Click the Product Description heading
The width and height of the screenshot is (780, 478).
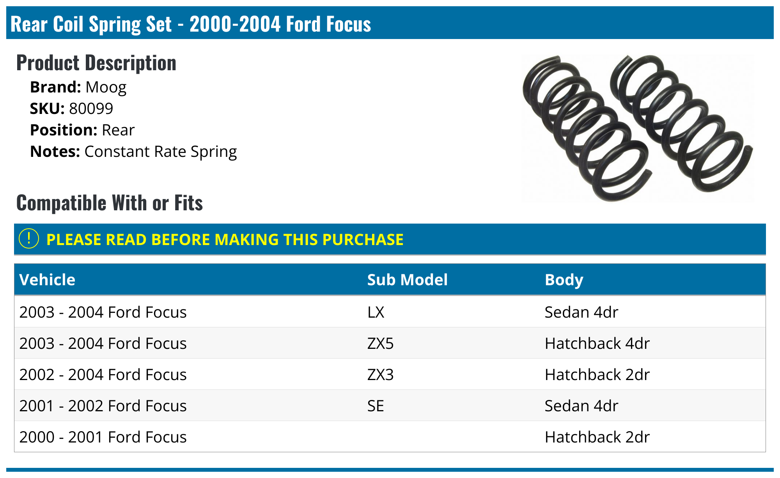[x=96, y=63]
